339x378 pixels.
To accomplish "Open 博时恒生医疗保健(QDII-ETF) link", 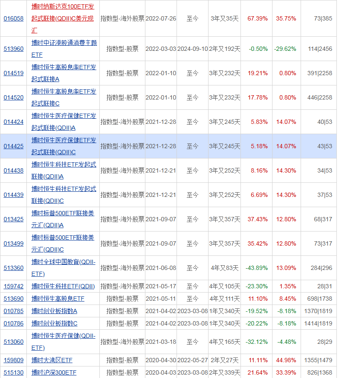I will tap(64, 342).
